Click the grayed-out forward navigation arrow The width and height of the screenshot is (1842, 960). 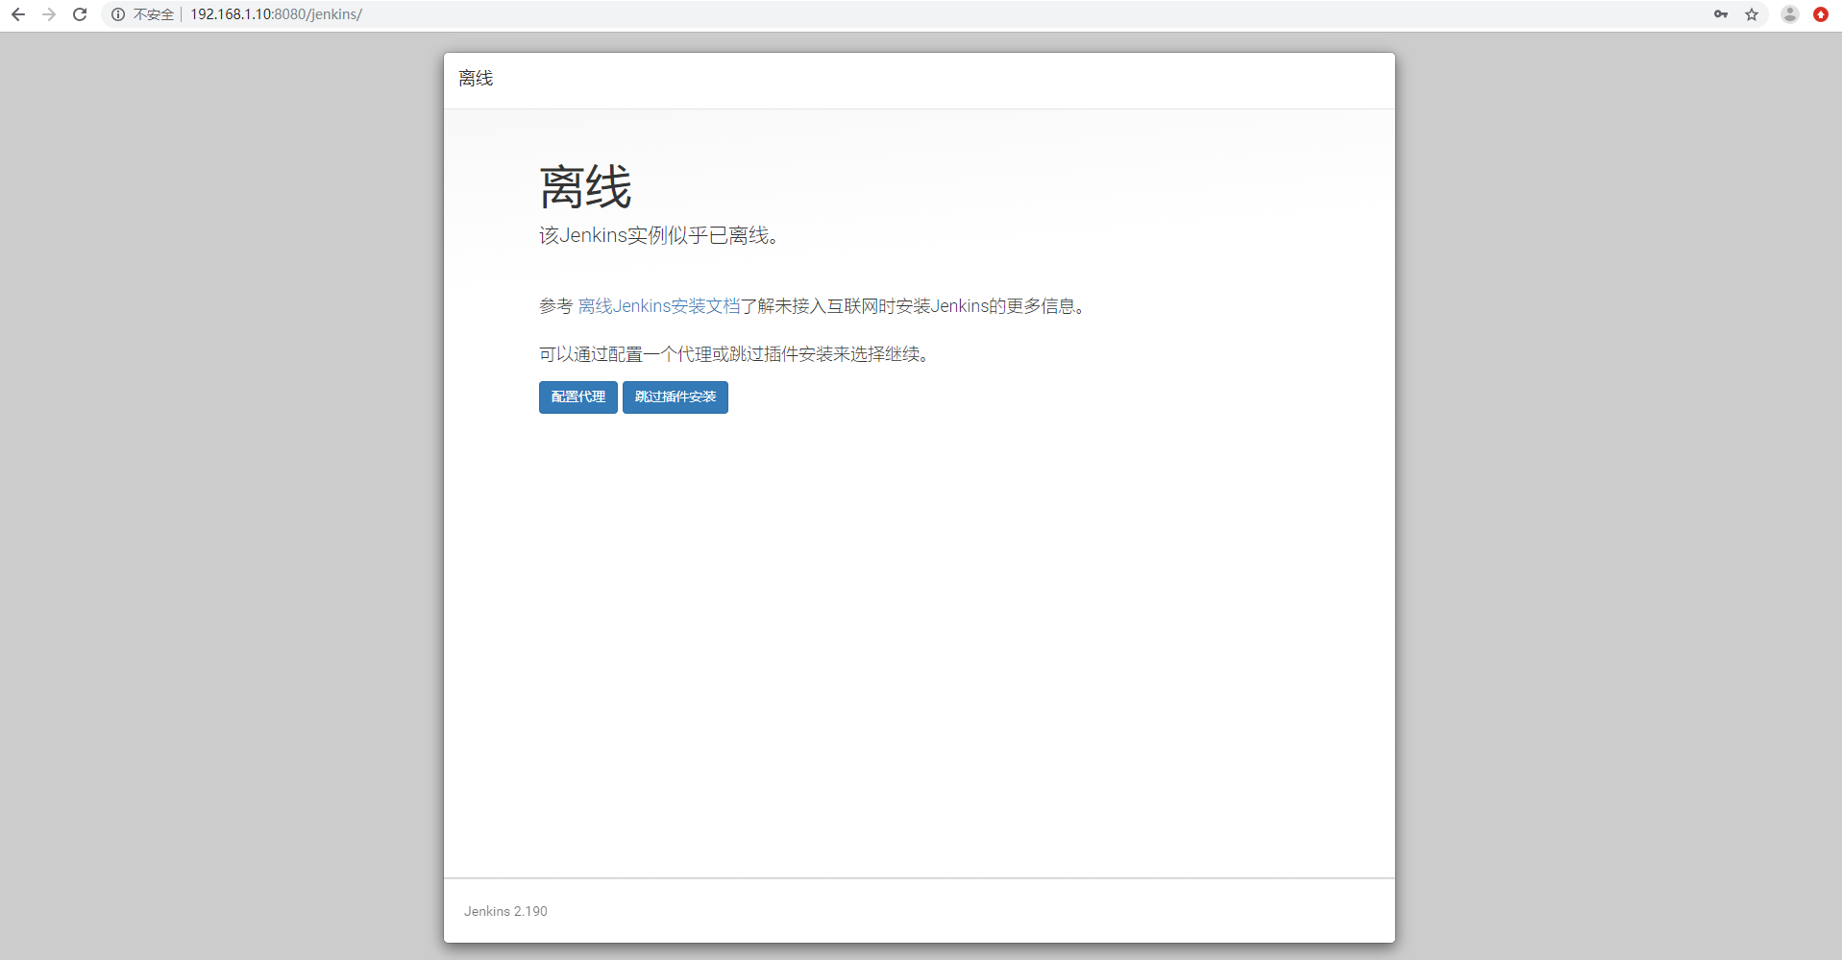point(48,14)
